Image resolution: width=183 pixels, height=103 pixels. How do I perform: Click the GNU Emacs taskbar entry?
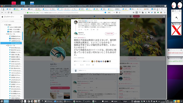click(77, 101)
